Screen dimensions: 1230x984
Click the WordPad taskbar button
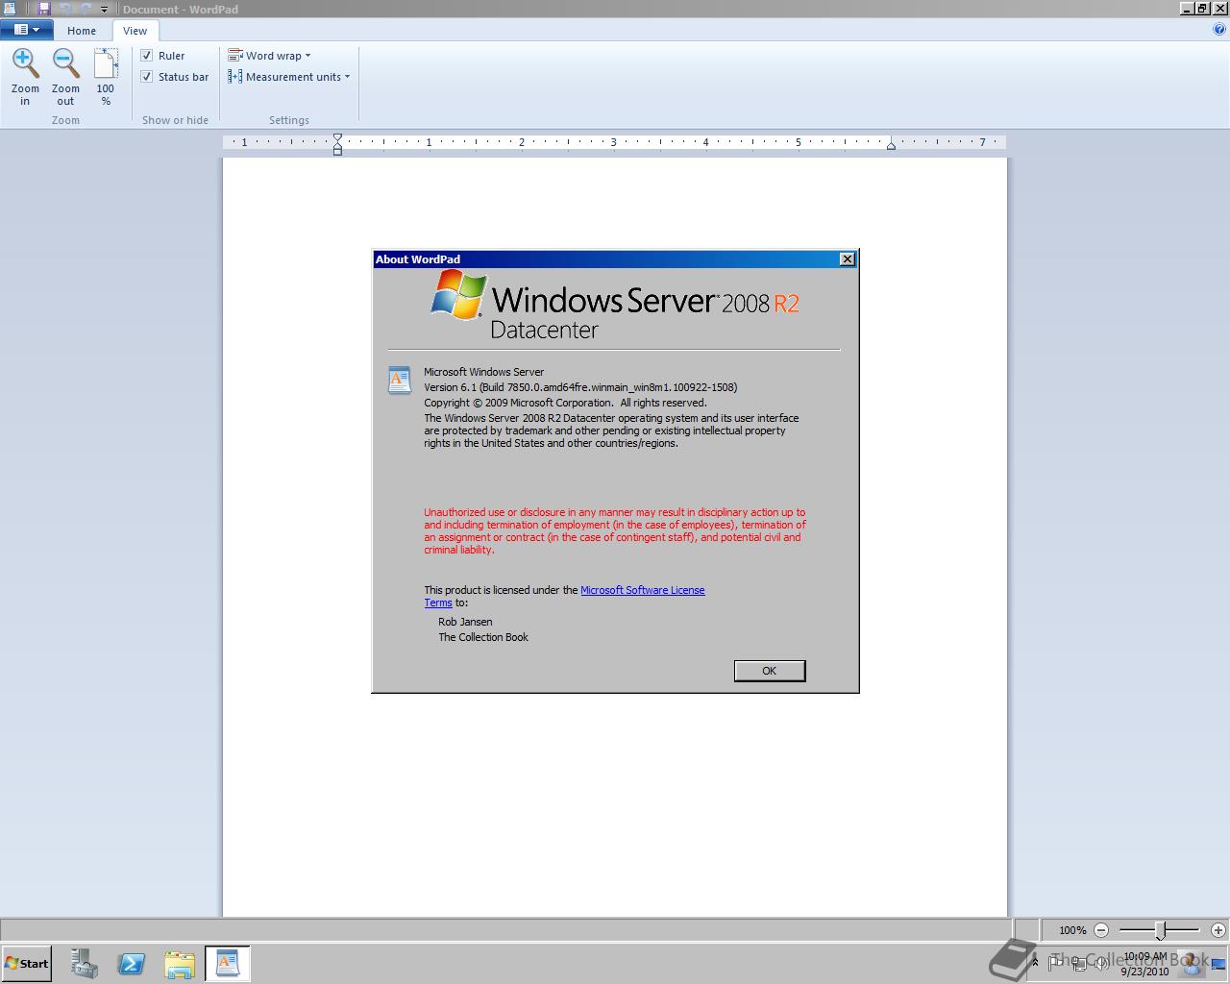pyautogui.click(x=228, y=964)
